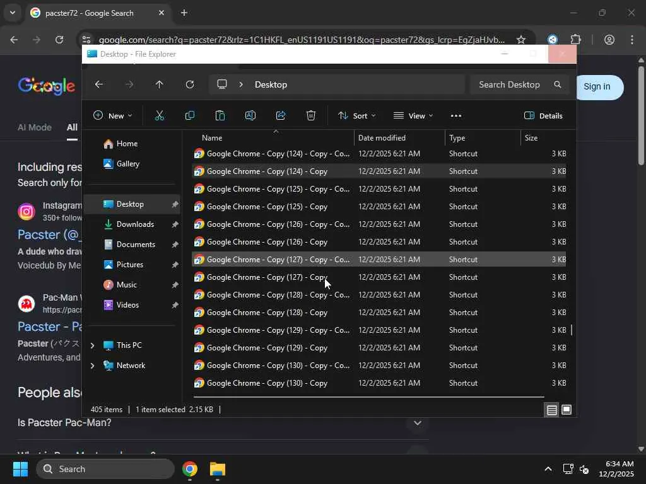
Task: Go up one folder level
Action: pos(159,84)
